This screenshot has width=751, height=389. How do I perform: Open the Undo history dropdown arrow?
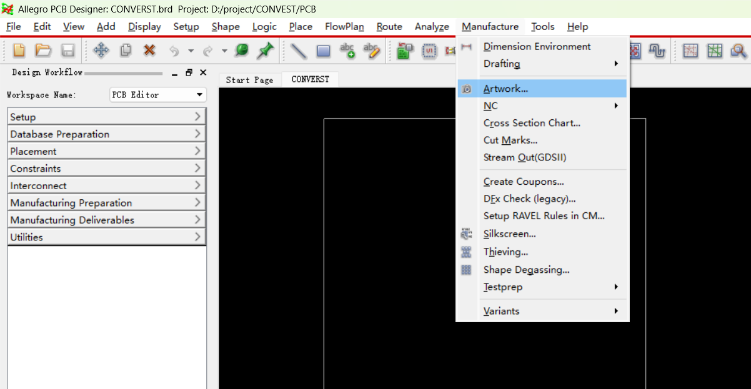[191, 51]
